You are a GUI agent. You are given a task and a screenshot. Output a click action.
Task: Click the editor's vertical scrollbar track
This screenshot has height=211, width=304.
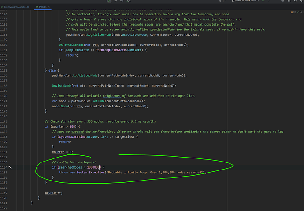coord(301,110)
